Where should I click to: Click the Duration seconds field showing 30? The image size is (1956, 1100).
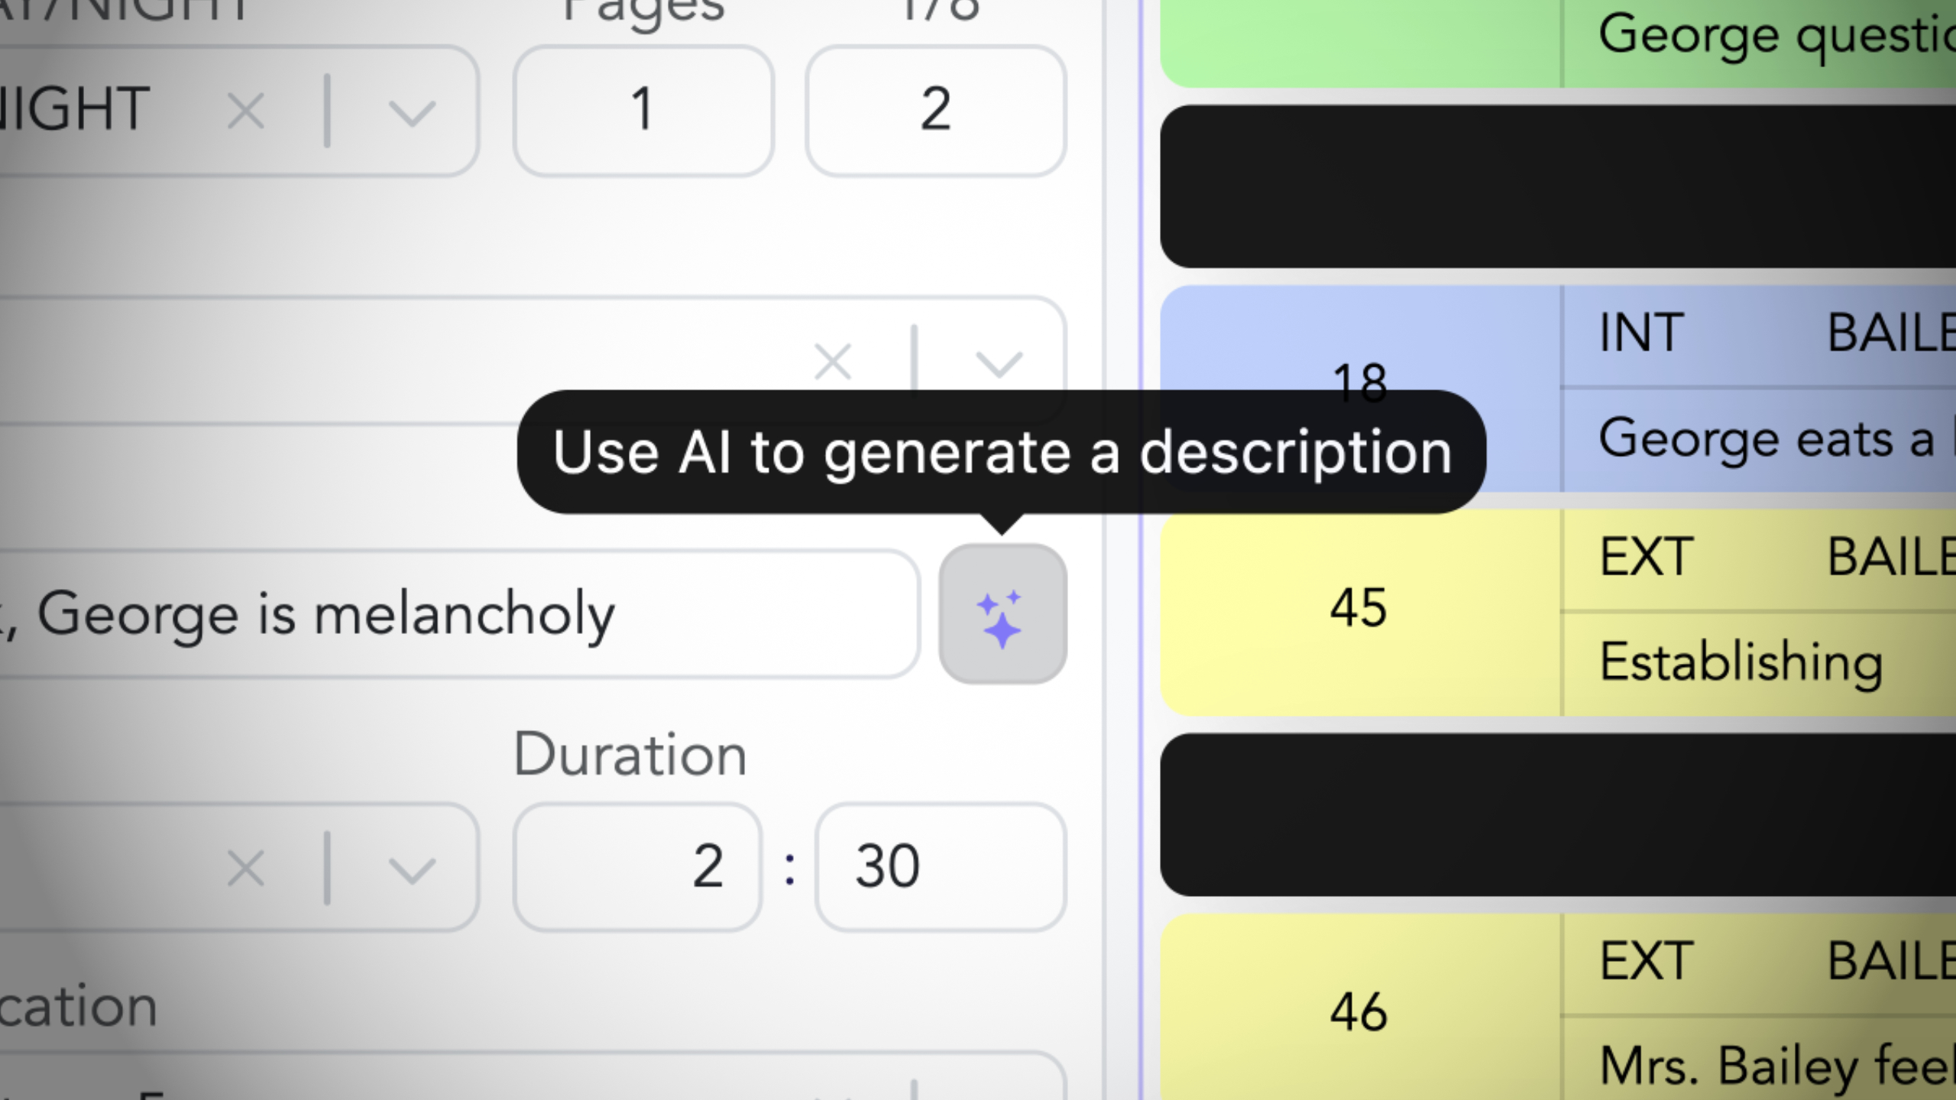(x=940, y=866)
